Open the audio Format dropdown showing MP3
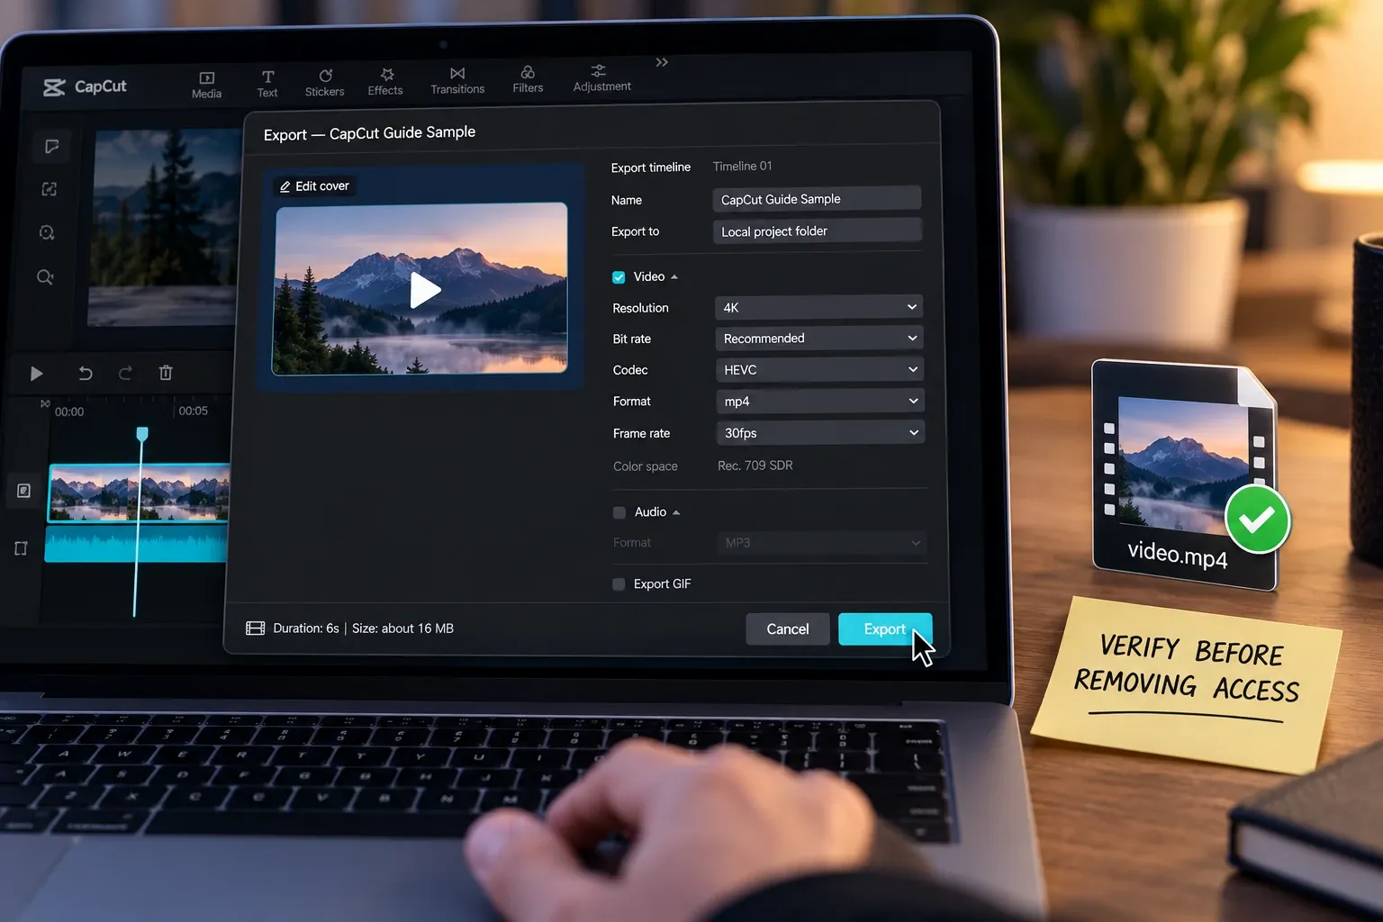The height and width of the screenshot is (922, 1383). coord(822,543)
